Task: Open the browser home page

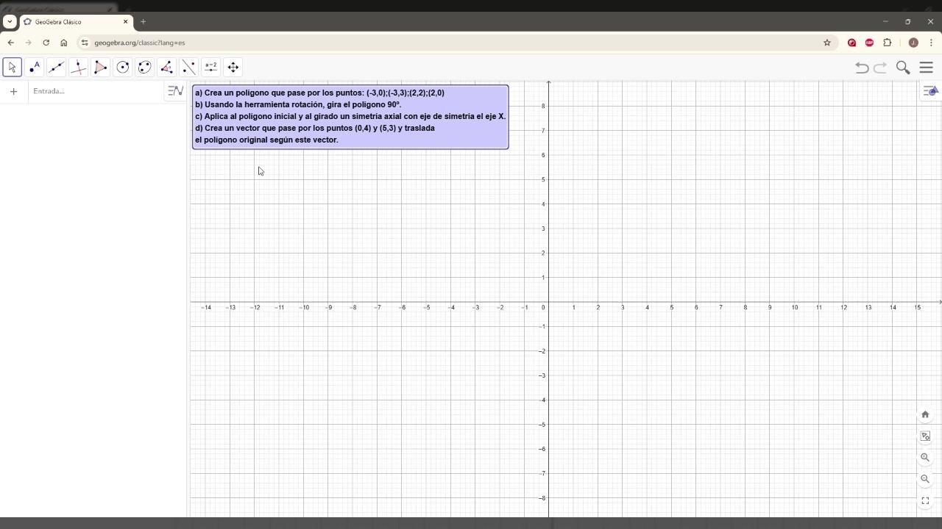Action: click(x=63, y=43)
